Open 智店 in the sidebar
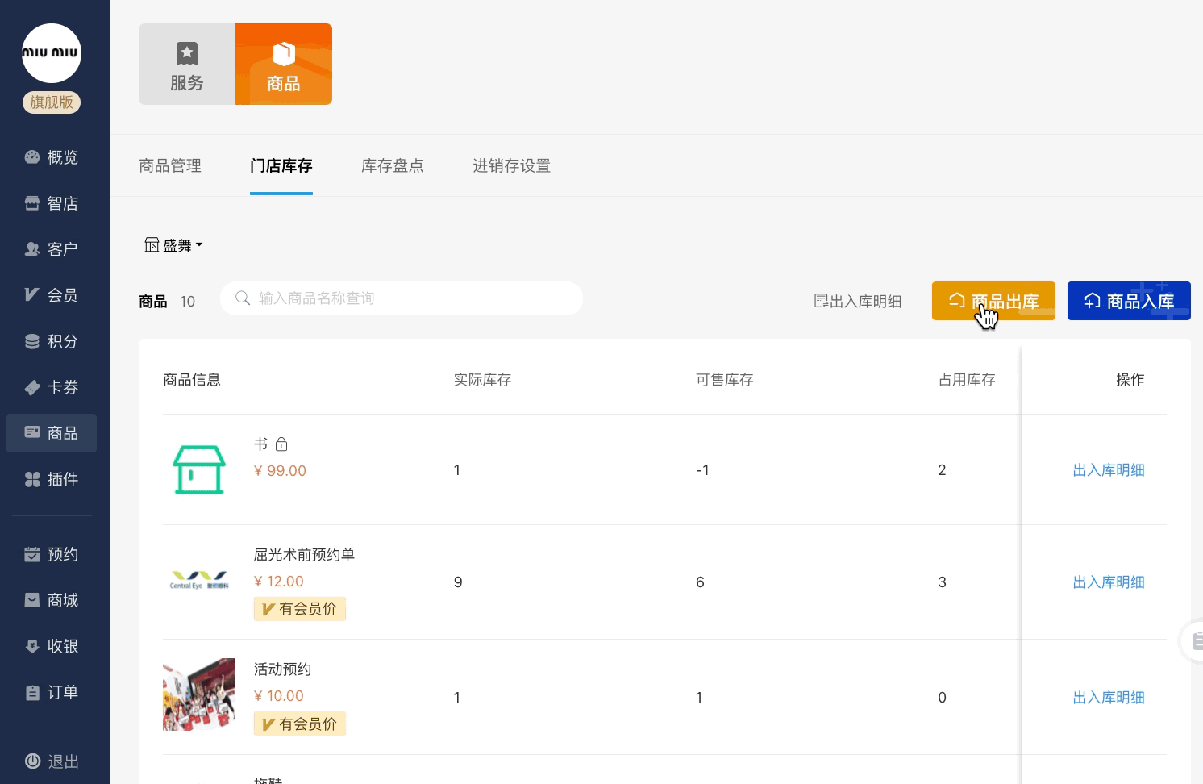 [52, 203]
